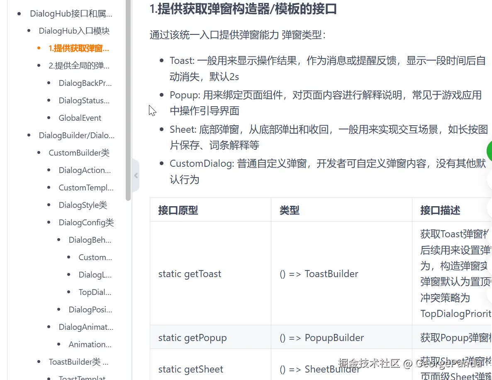Select the DialogStyle类 entry
This screenshot has width=492, height=380.
83,205
